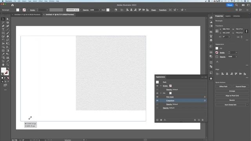Viewport: 251px width, 141px height.
Task: Select the Rotate tool
Action: pos(3,40)
